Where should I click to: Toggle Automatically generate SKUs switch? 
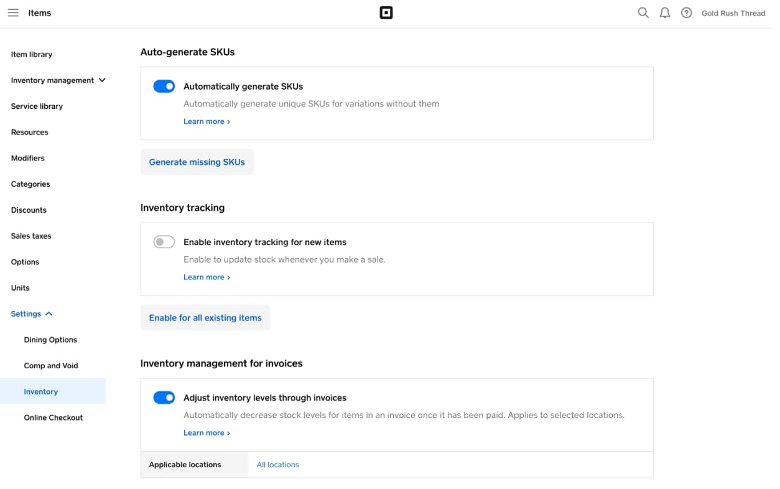click(164, 86)
